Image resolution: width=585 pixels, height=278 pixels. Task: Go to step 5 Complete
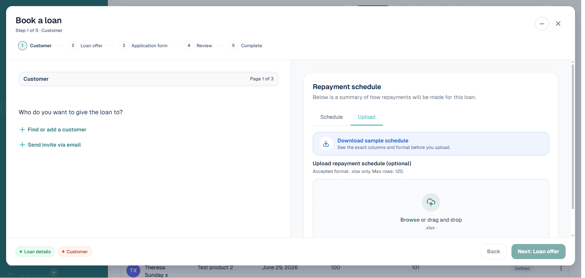(x=245, y=46)
